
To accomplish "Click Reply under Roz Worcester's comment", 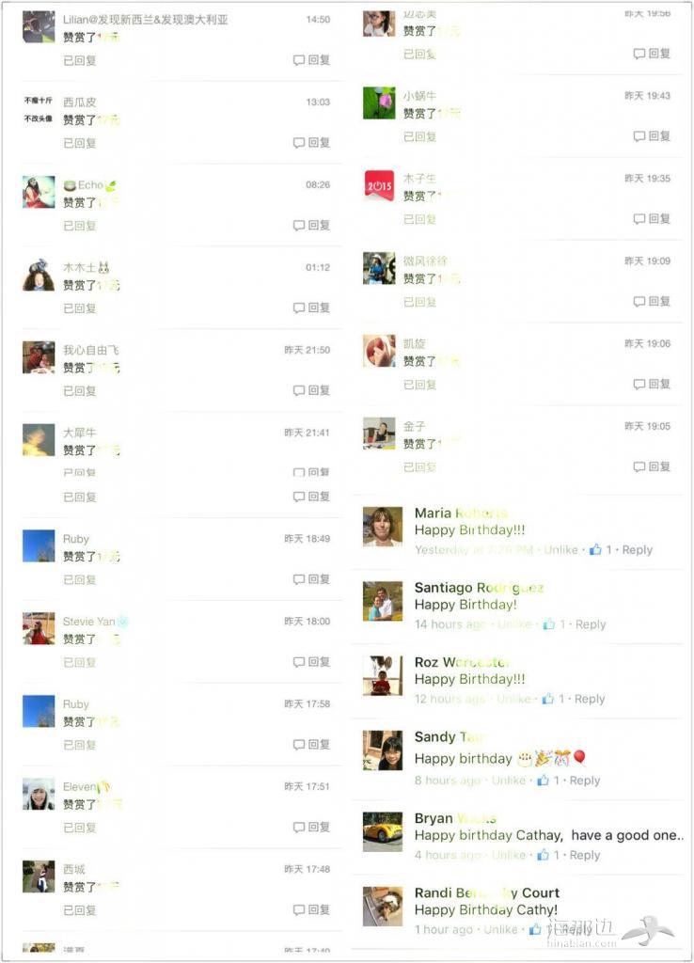I will (590, 699).
